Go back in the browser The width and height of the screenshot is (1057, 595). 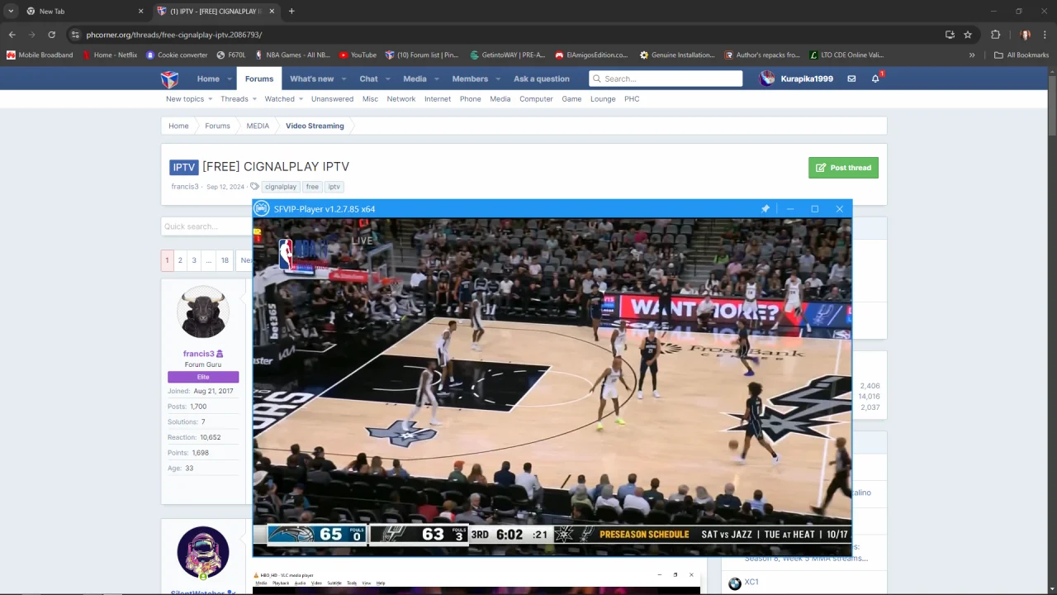pos(12,35)
